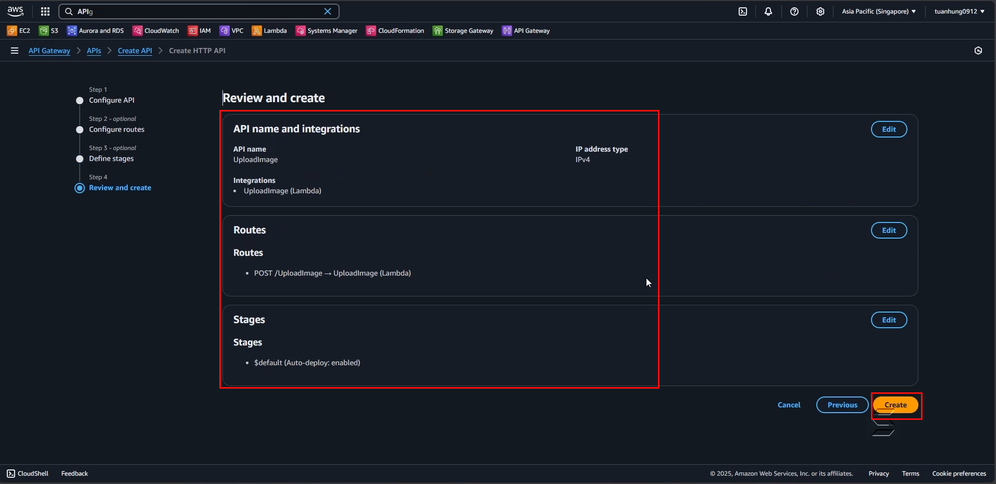Select the IPv4 address type value
This screenshot has width=996, height=484.
tap(582, 159)
